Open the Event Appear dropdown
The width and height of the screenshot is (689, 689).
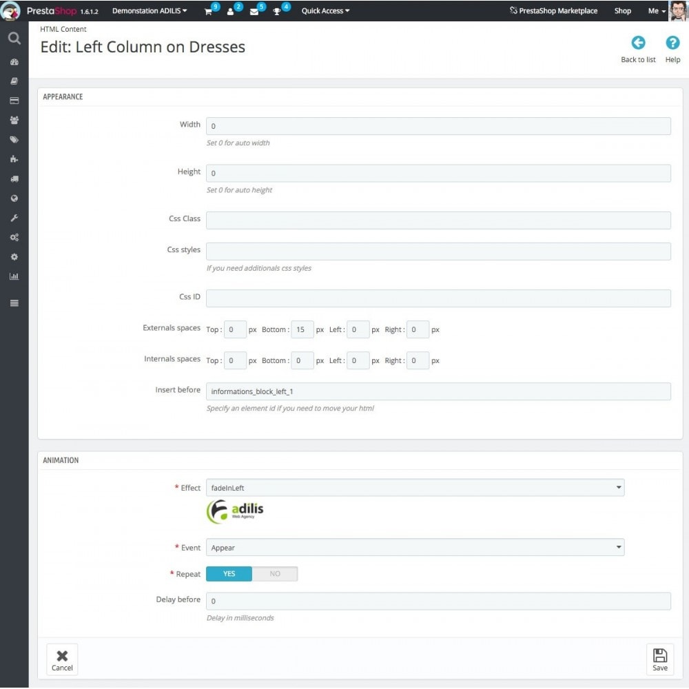point(415,547)
